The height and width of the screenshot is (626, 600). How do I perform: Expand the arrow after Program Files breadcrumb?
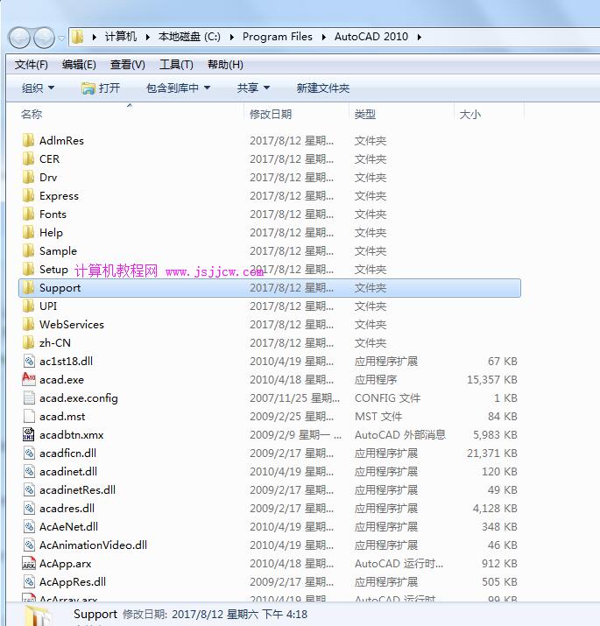(x=323, y=37)
